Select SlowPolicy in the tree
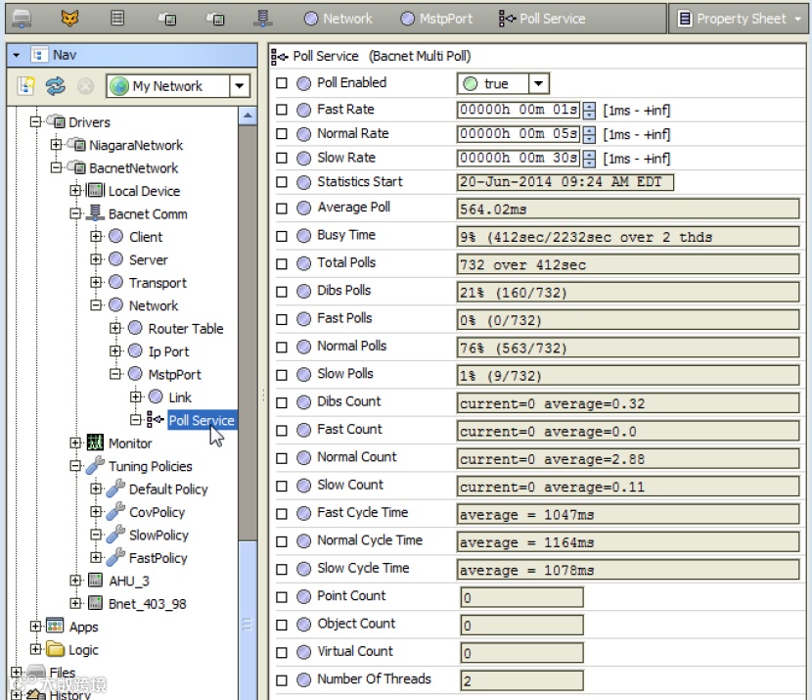Image resolution: width=812 pixels, height=700 pixels. (x=158, y=535)
